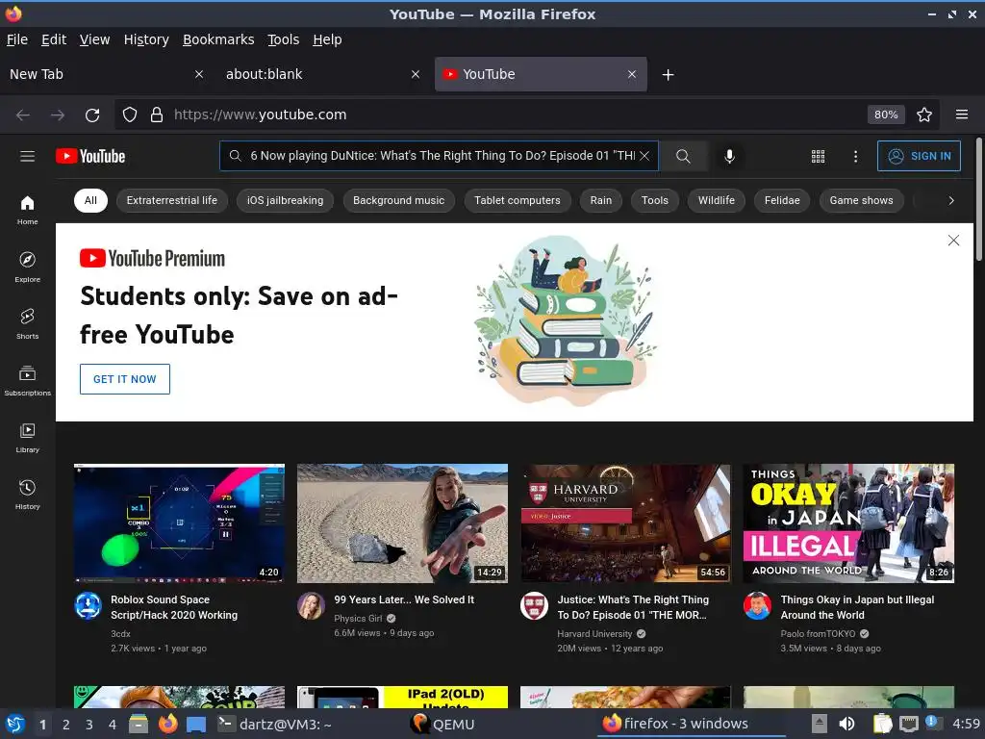Screen dimensions: 985x739
Task: Open QEMU window from taskbar
Action: click(x=442, y=725)
